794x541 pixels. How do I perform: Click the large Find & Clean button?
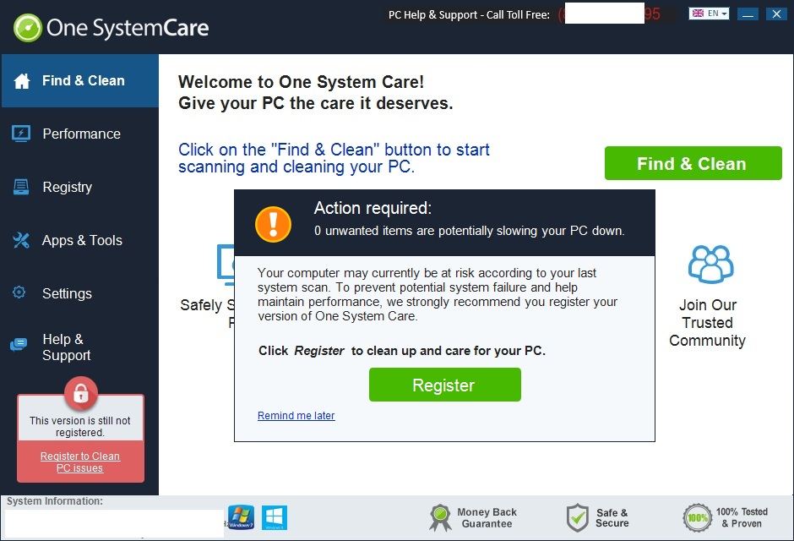(693, 163)
